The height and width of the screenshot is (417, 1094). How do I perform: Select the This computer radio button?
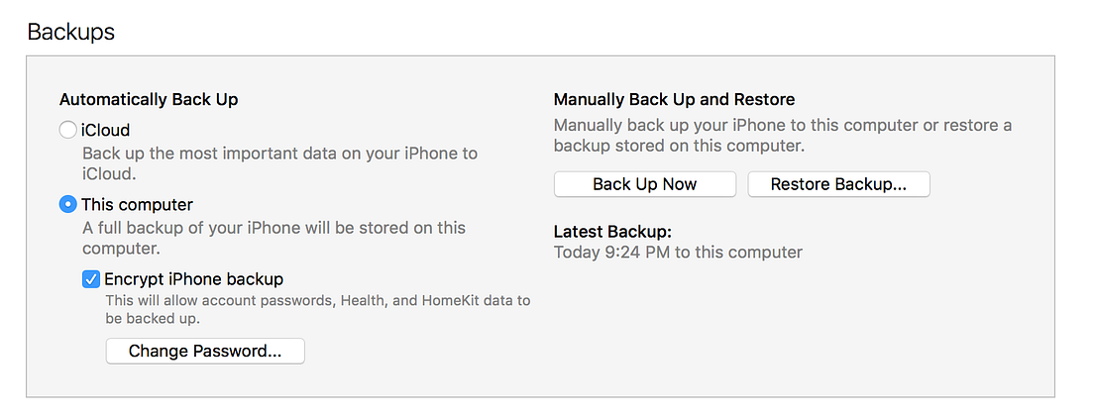pyautogui.click(x=68, y=204)
